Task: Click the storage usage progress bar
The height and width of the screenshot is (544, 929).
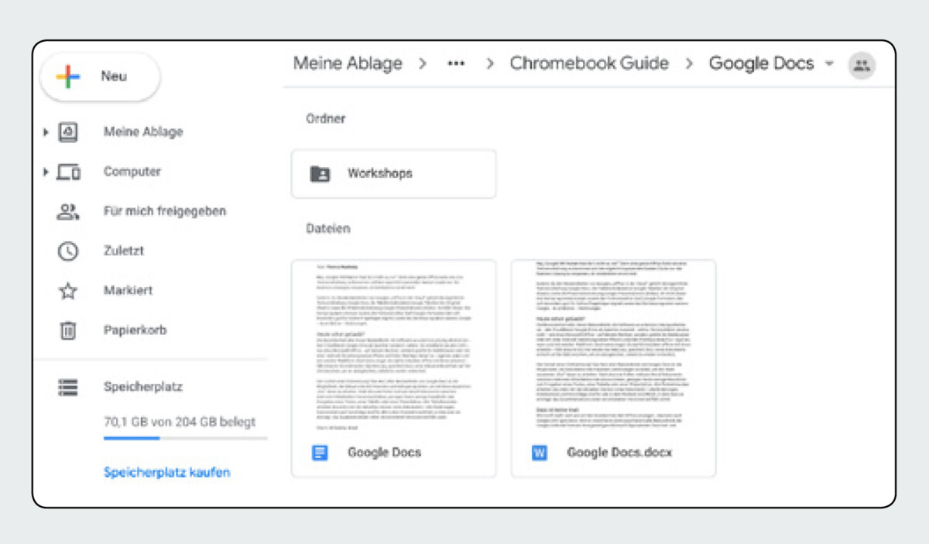Action: [186, 439]
